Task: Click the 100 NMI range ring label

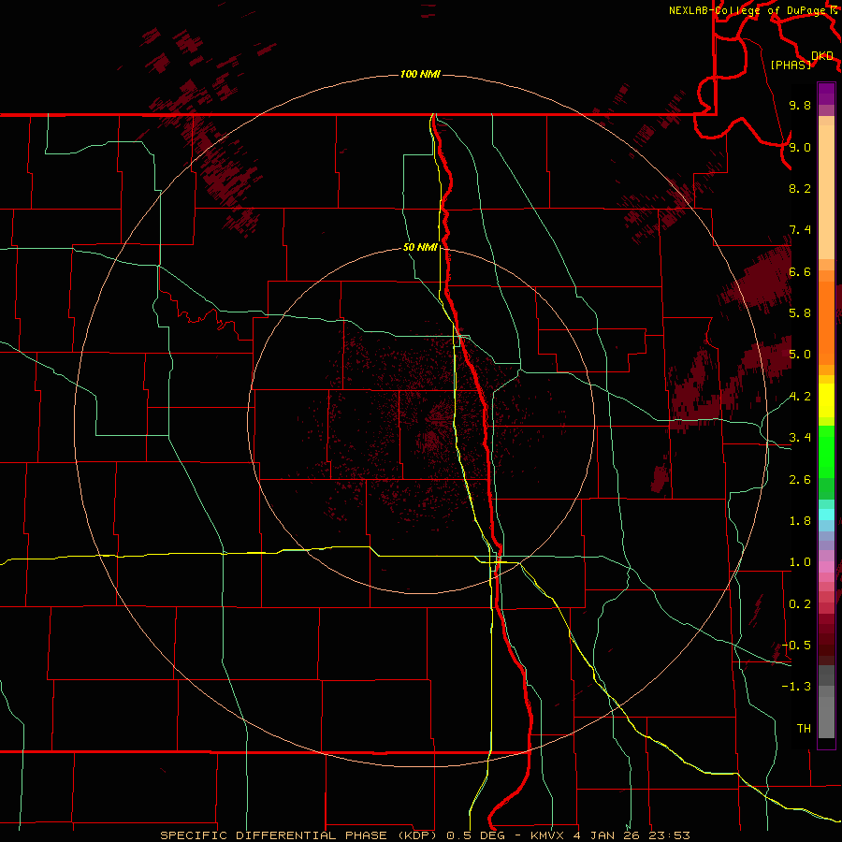Action: (x=420, y=74)
